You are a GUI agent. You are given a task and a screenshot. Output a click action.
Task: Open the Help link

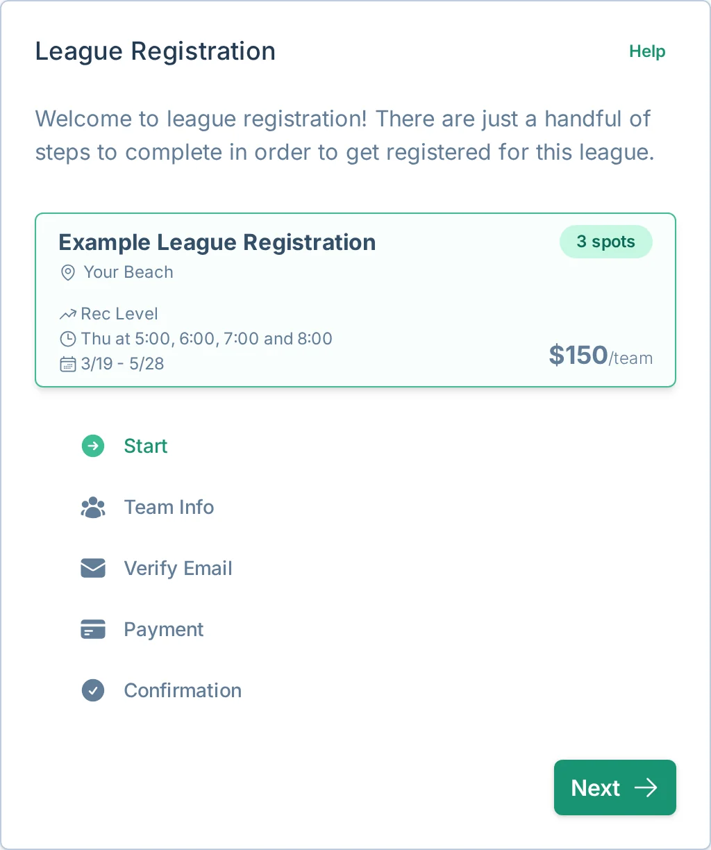click(x=646, y=51)
